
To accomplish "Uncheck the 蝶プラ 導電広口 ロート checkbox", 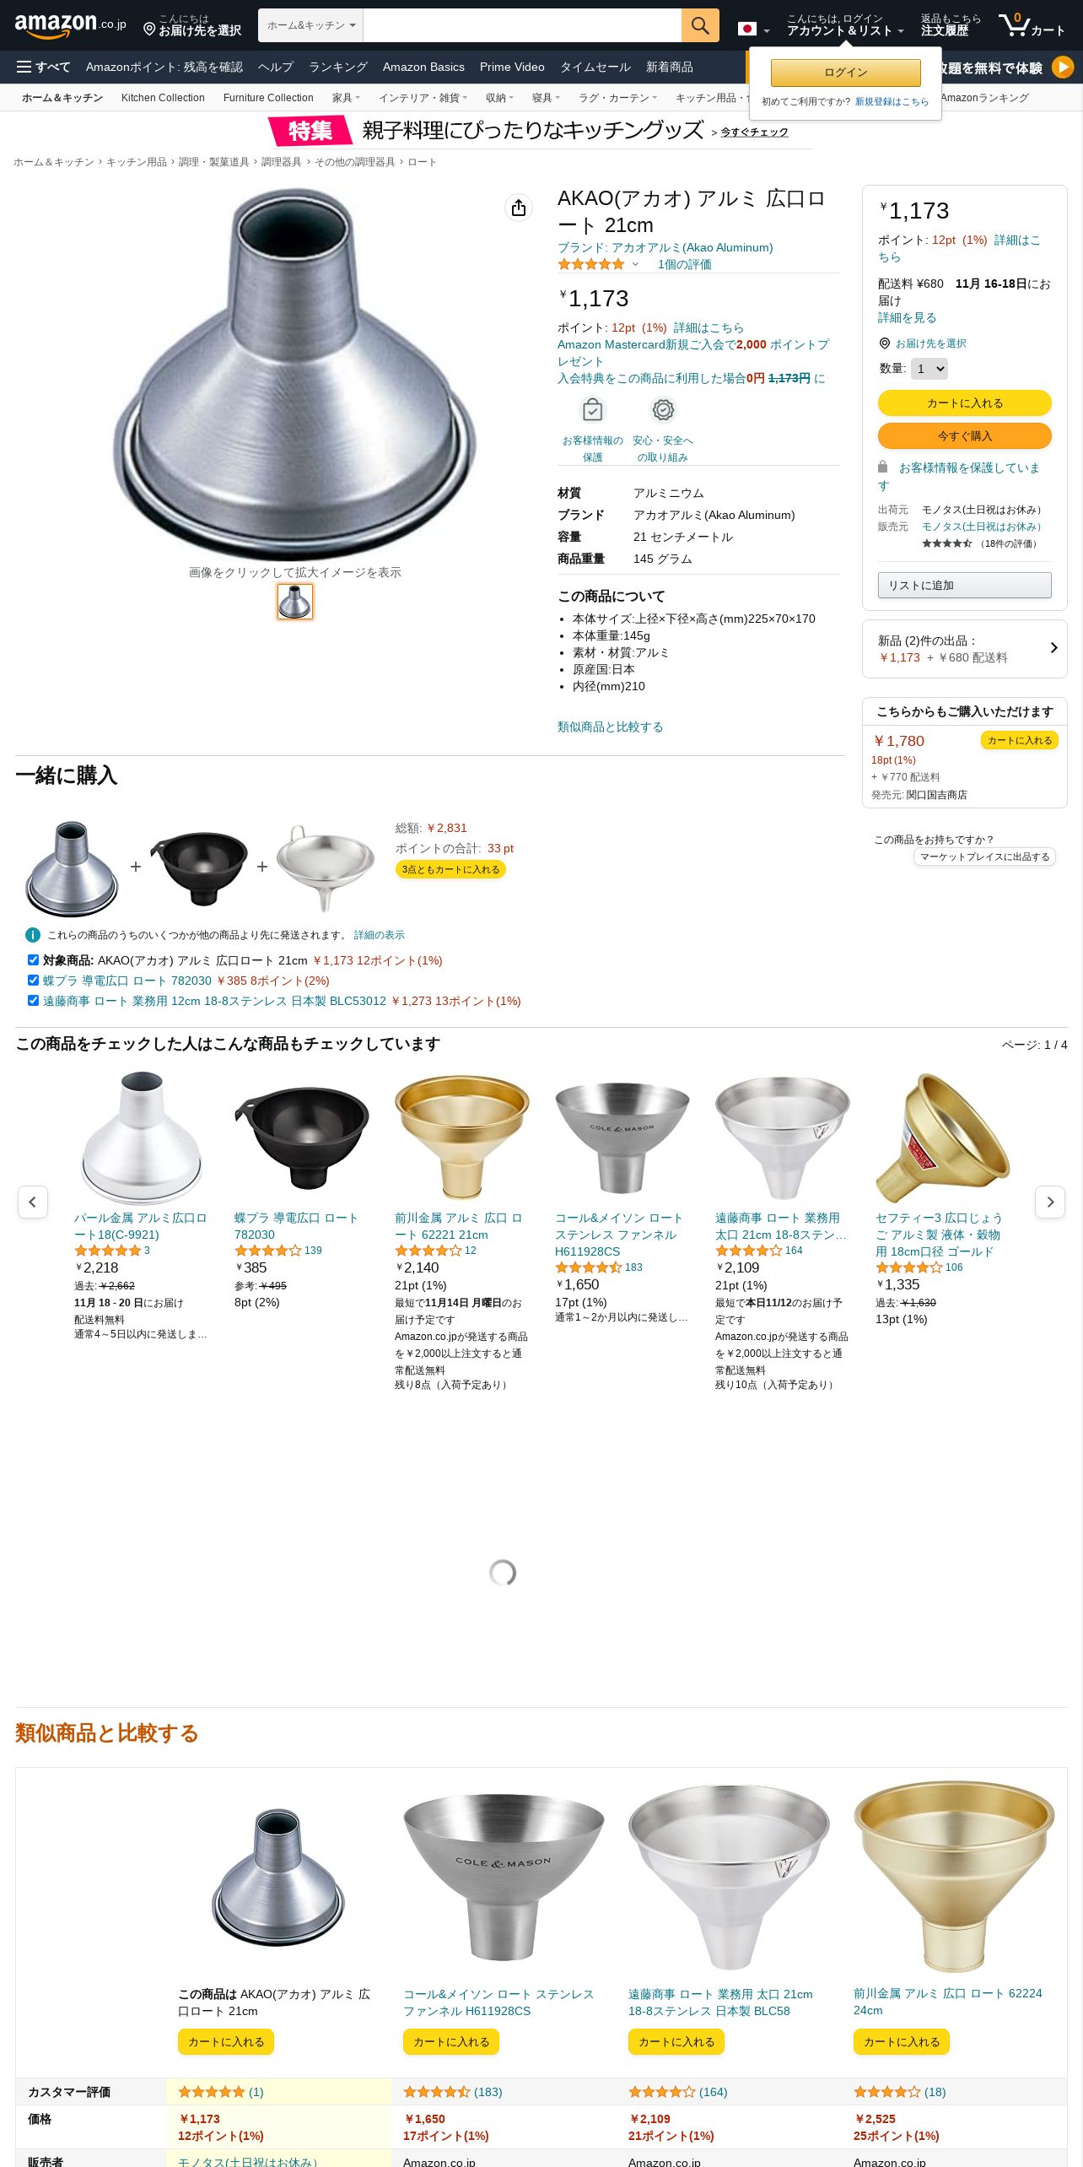I will click(33, 980).
